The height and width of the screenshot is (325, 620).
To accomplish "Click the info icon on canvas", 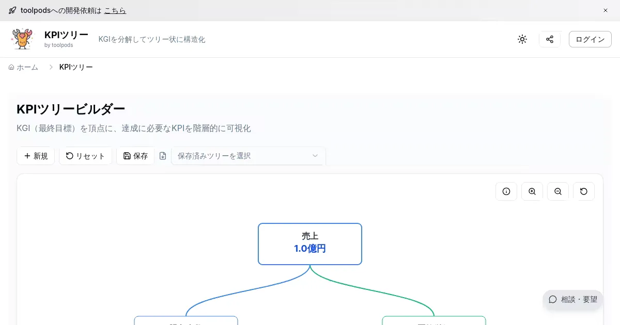I will pos(506,191).
